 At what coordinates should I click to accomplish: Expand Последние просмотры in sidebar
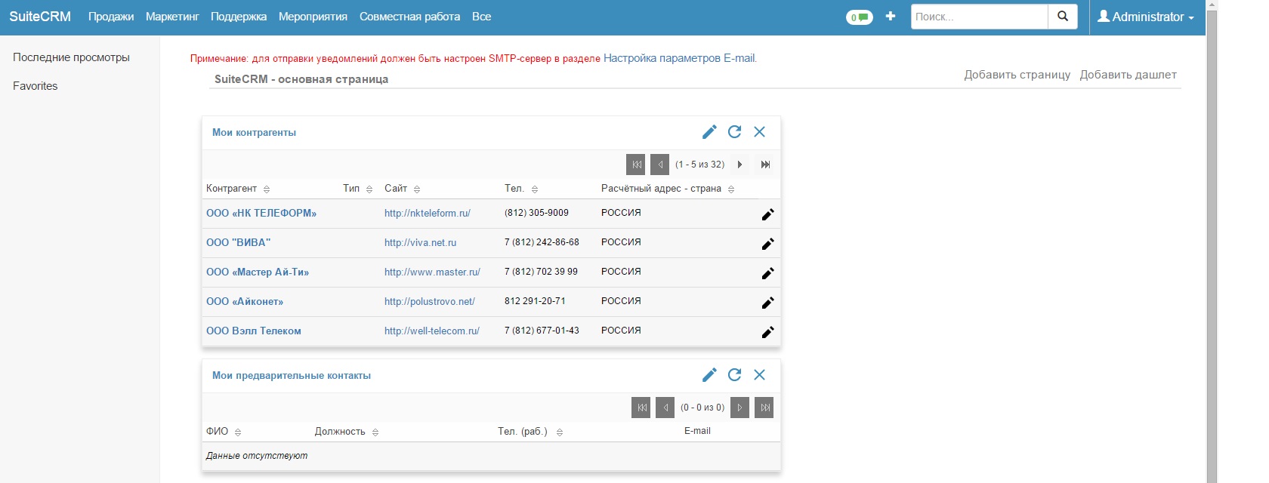click(71, 57)
